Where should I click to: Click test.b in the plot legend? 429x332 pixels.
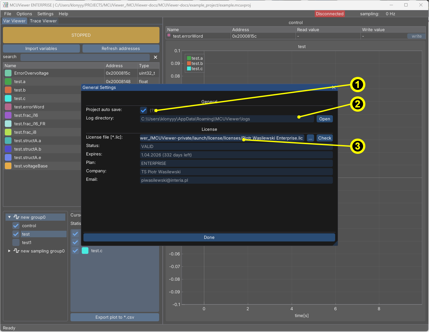(195, 63)
